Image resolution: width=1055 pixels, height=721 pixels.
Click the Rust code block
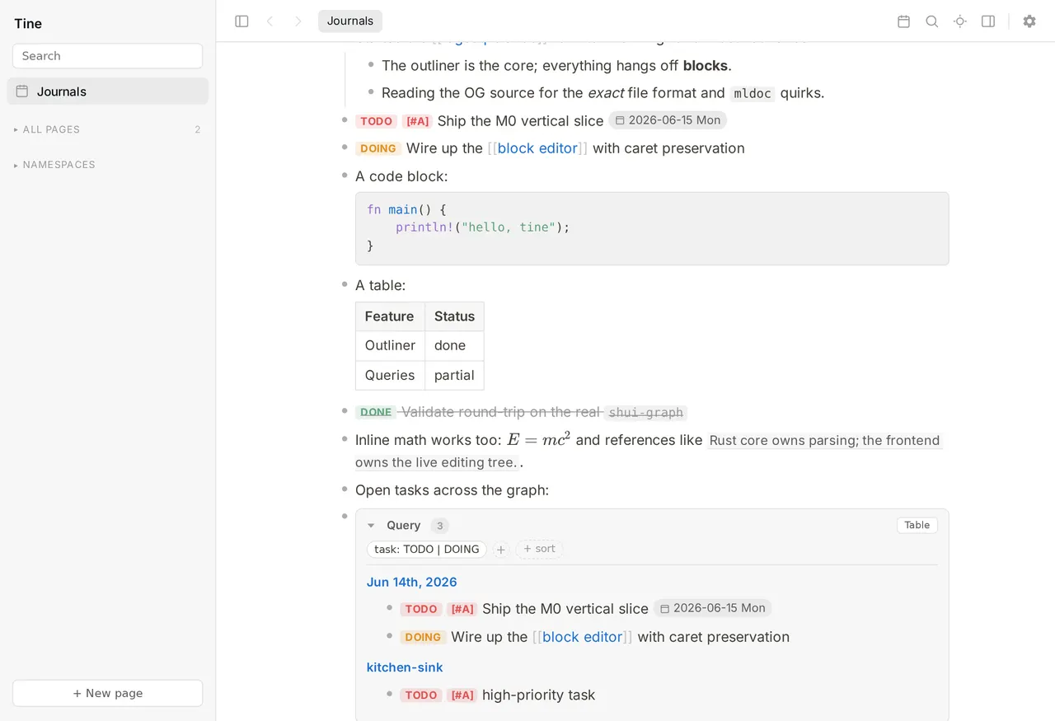(x=652, y=228)
